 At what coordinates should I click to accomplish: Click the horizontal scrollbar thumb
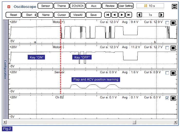point(134,122)
